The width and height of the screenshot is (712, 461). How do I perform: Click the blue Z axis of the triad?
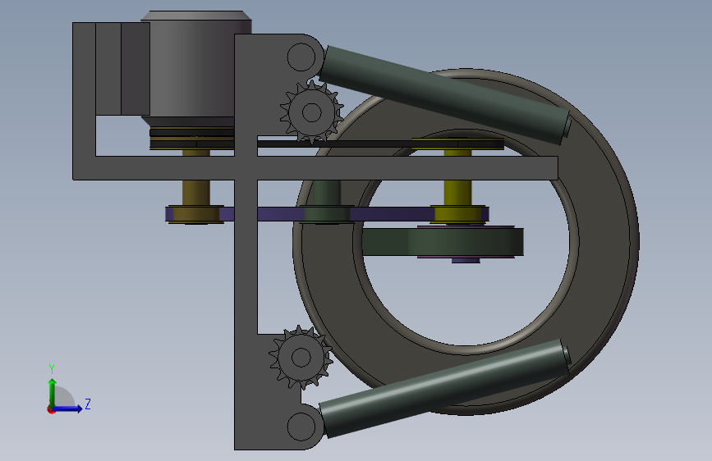click(68, 409)
